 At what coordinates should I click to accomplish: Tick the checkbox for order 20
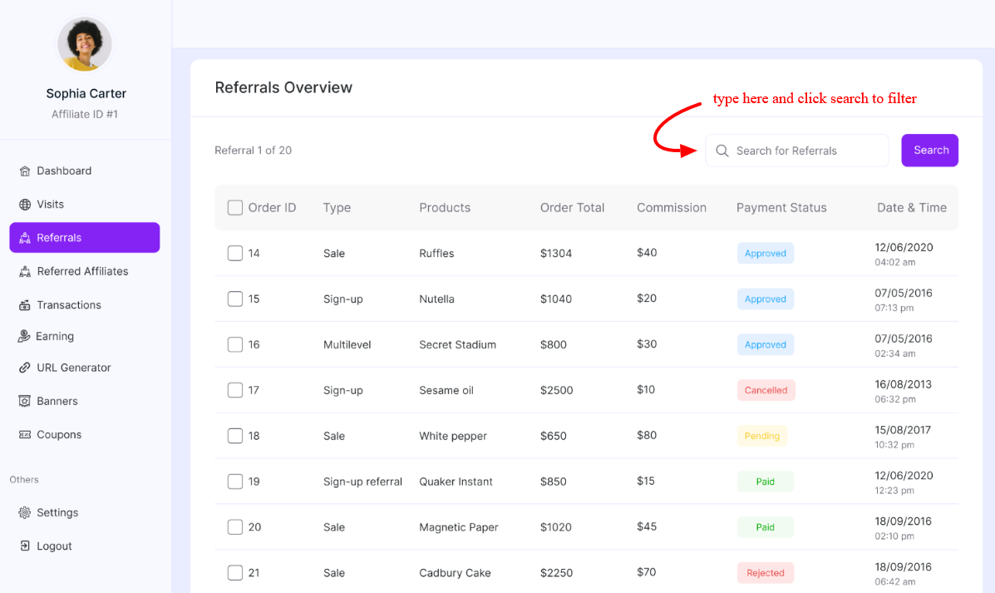click(x=235, y=527)
